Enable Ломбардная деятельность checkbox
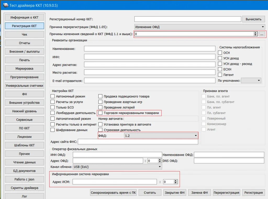Viewport: 268px width, 199px height. [53, 113]
